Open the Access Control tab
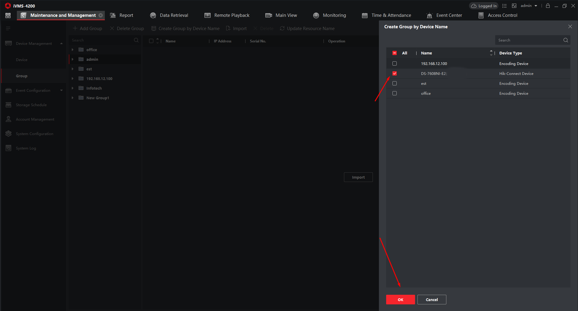 pyautogui.click(x=498, y=15)
